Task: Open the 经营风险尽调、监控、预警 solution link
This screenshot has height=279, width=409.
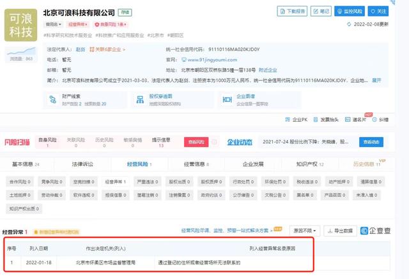Action: tap(227, 231)
